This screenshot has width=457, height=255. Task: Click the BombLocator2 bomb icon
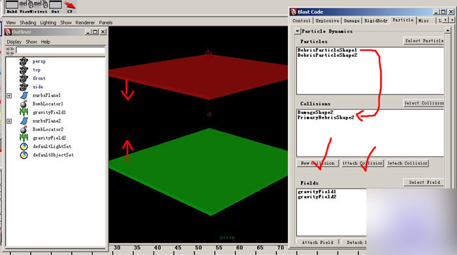(x=24, y=129)
